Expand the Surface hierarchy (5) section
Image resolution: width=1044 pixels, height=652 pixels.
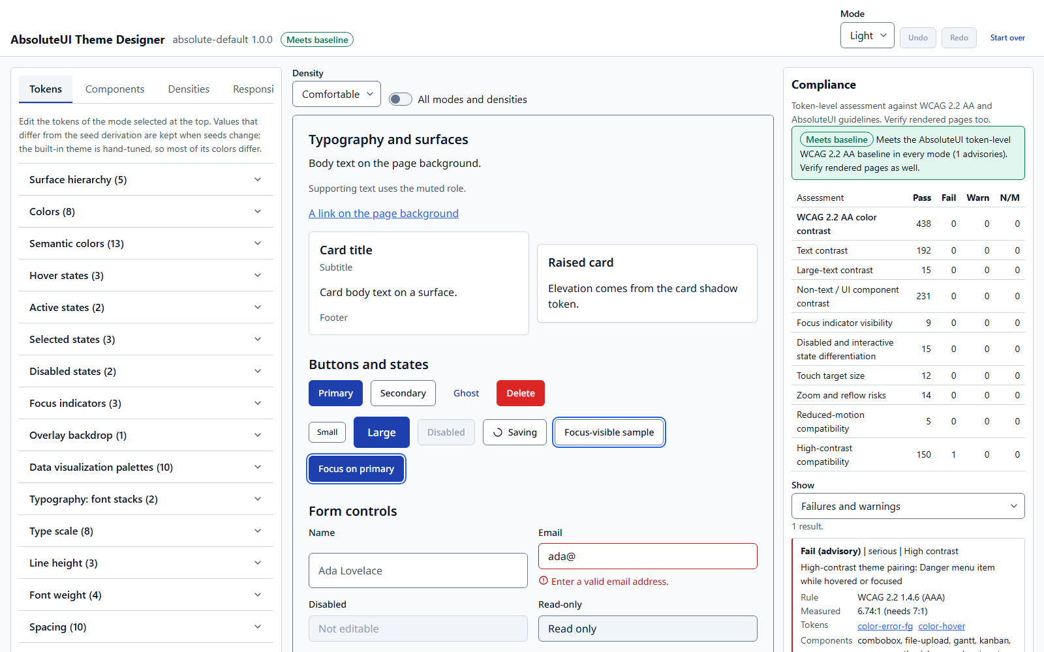pyautogui.click(x=146, y=179)
